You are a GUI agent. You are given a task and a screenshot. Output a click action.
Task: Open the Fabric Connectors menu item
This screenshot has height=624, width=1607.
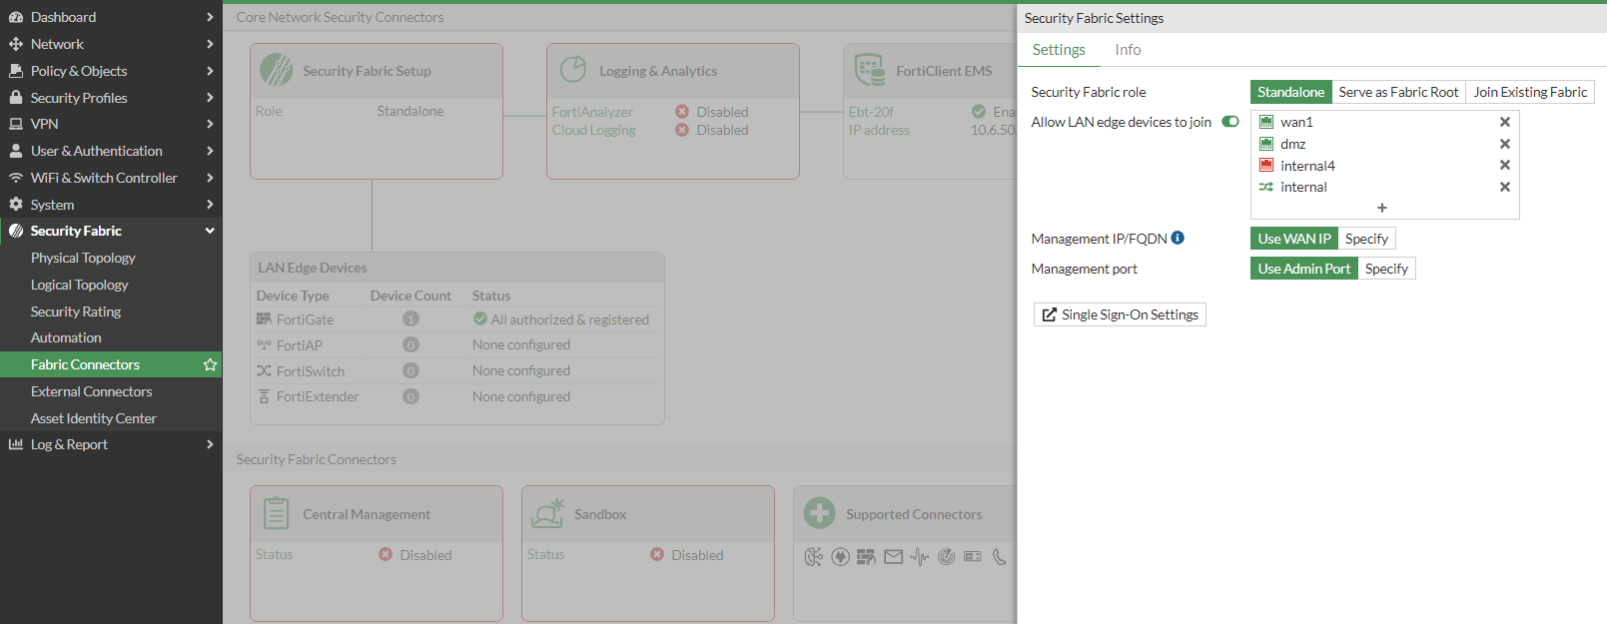pyautogui.click(x=111, y=364)
